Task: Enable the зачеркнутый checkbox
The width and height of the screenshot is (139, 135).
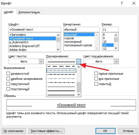Action: [8, 74]
